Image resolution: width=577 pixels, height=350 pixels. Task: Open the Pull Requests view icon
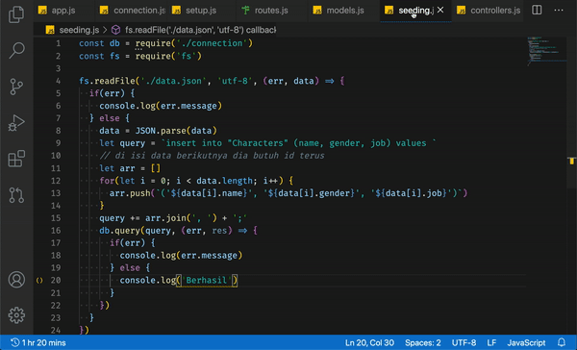(16, 195)
